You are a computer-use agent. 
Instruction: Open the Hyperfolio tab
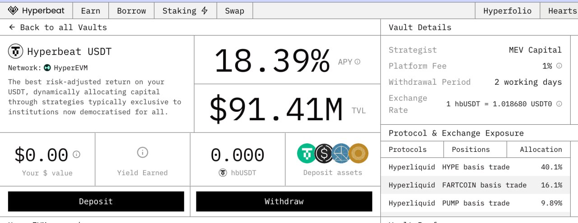pos(508,11)
